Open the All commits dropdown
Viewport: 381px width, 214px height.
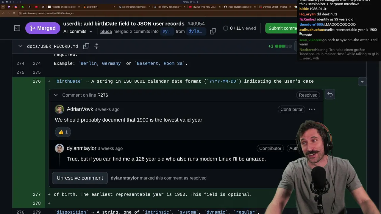[x=78, y=32]
